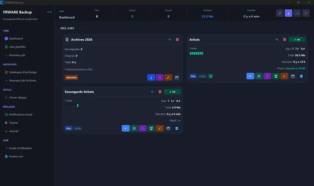The width and height of the screenshot is (314, 186).
Task: Click the edit icon on Sauvegarde Achats card
Action: [152, 92]
